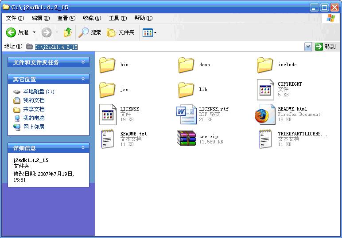Select the THIRDPARTYLICENS text file icon
Screen dimensions: 342x238
[x=265, y=139]
